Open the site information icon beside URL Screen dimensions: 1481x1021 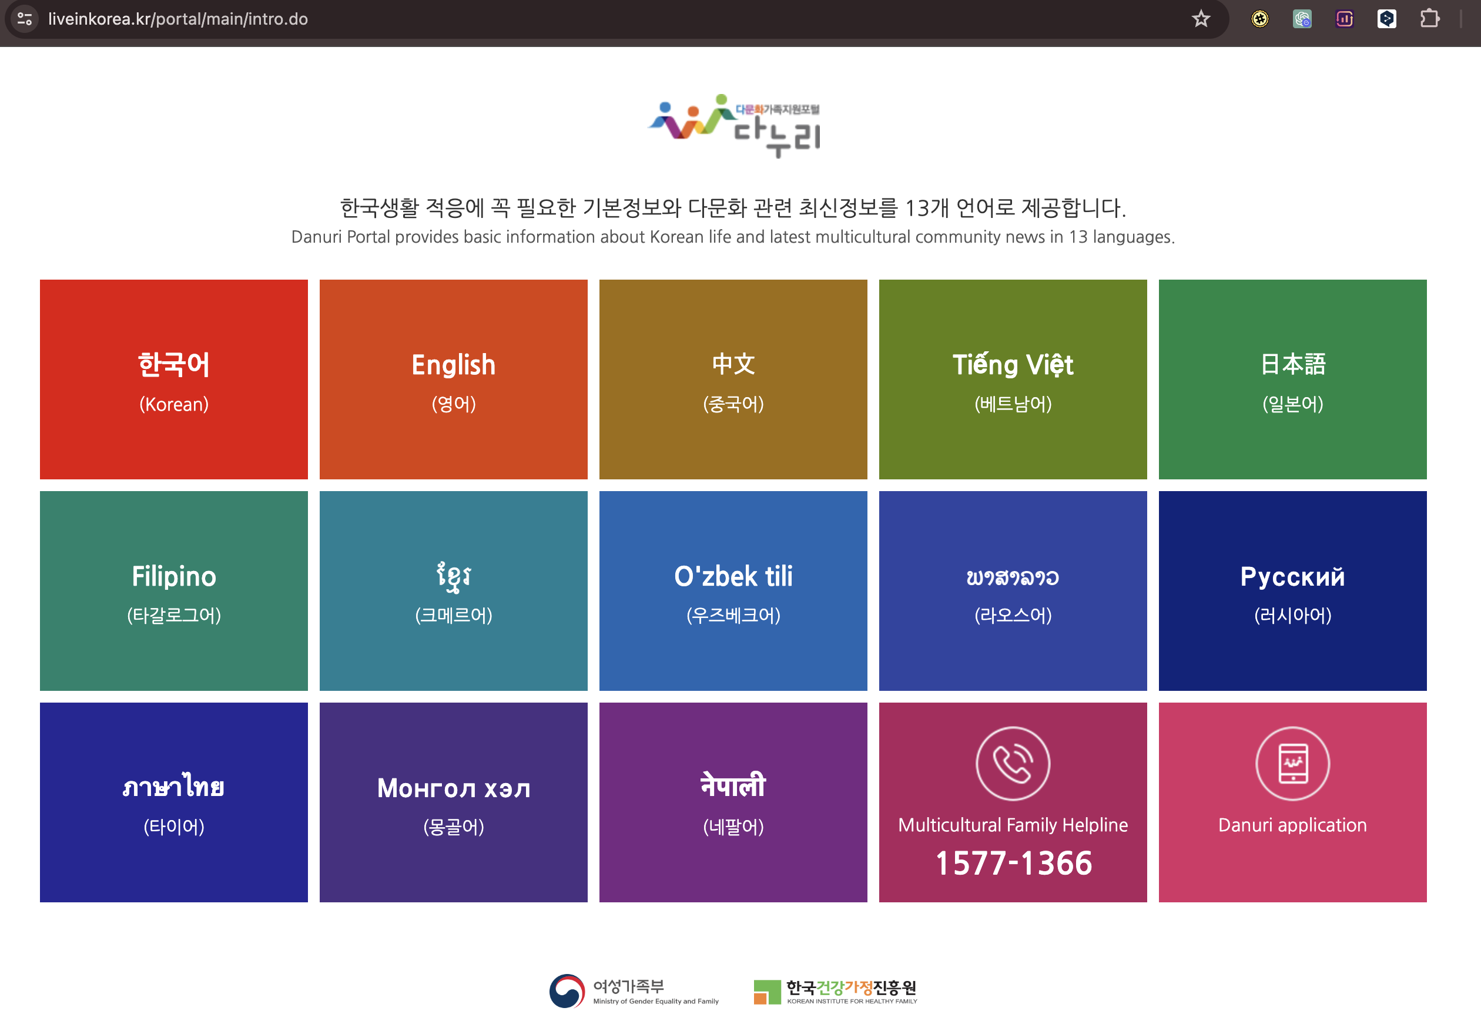tap(25, 19)
